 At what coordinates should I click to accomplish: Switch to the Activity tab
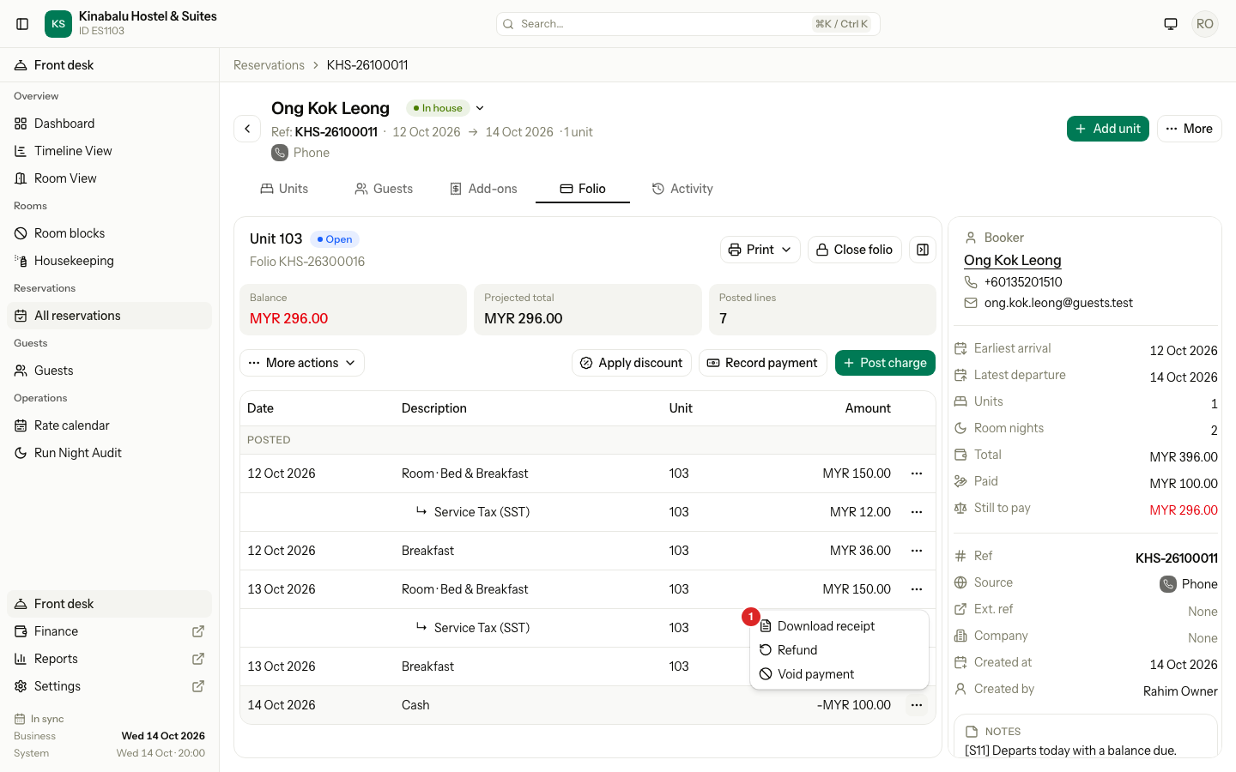pos(682,189)
